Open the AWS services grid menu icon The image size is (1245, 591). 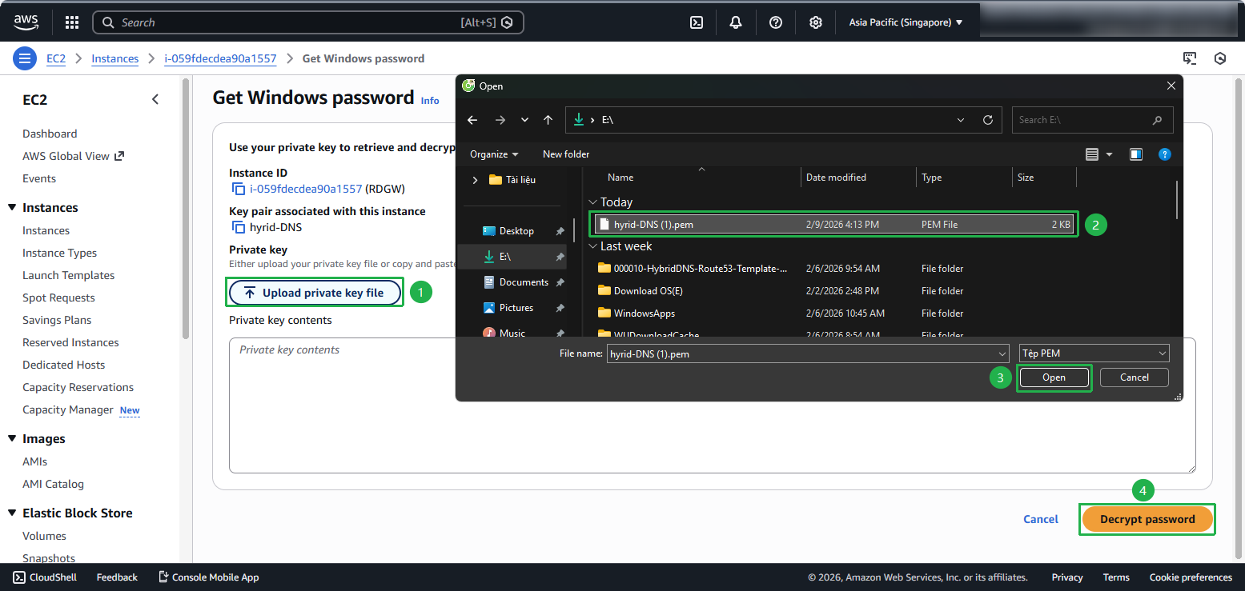[72, 22]
